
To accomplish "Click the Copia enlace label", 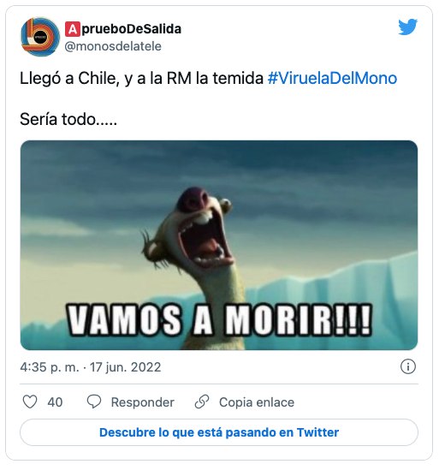I will coord(257,402).
